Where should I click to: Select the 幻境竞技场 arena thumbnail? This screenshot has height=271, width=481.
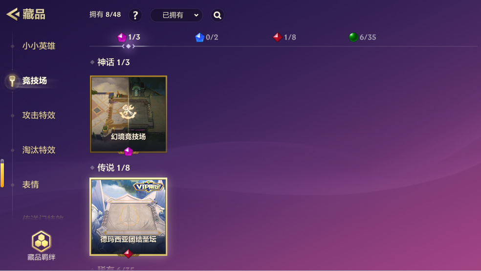129,114
